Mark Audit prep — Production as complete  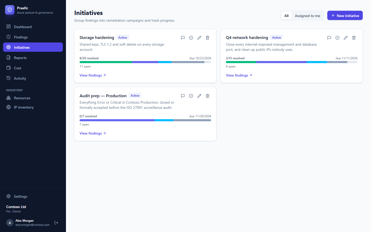[x=191, y=96]
